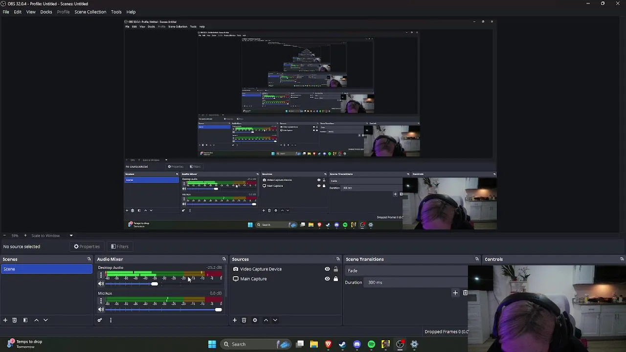Select Video Capture Device source row
The image size is (626, 352).
pyautogui.click(x=286, y=269)
